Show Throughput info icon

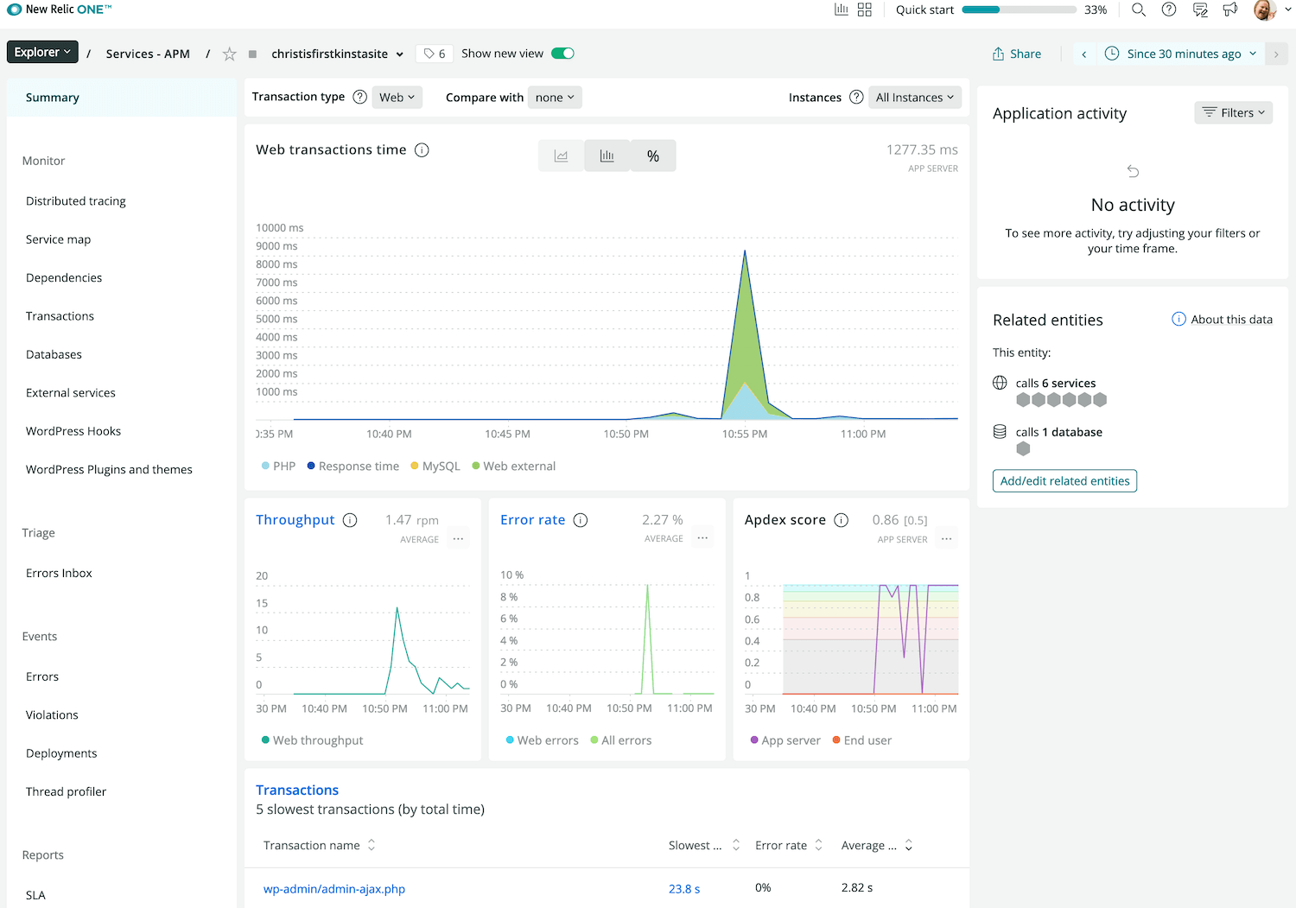pos(350,520)
